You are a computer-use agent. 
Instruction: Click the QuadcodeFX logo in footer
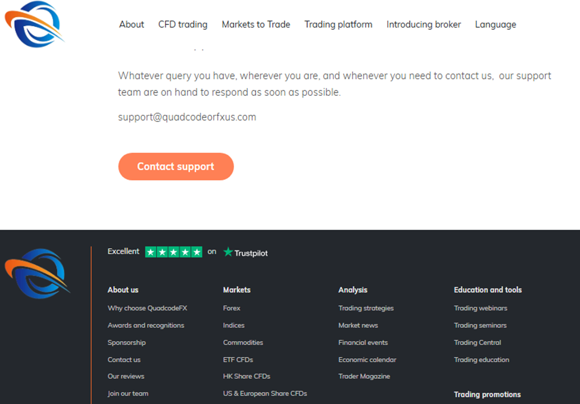[x=37, y=274]
